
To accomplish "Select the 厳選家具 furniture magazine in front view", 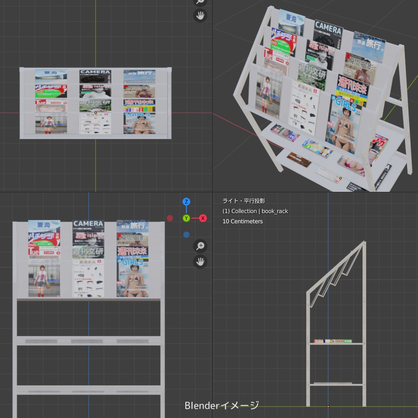I will point(88,278).
